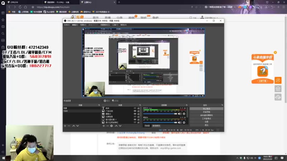Open the Windows Start menu
Screen dimensions: 287x161
pyautogui.click(x=3, y=158)
